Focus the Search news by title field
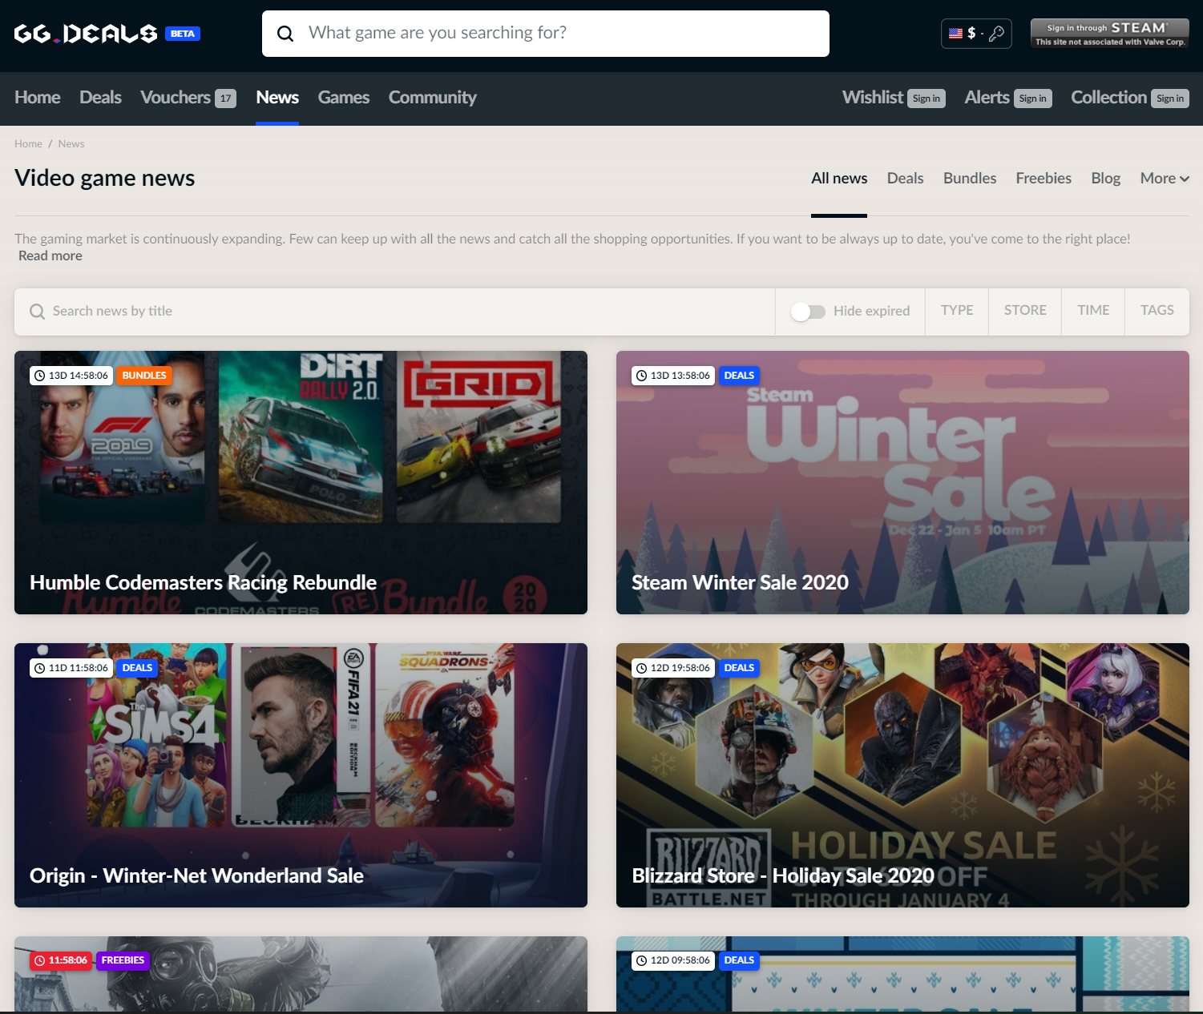Image resolution: width=1203 pixels, height=1014 pixels. point(394,312)
